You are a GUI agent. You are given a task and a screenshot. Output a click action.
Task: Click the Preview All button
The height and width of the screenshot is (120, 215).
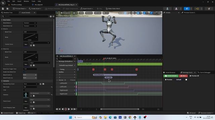coord(194,76)
